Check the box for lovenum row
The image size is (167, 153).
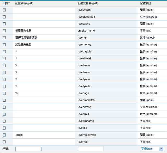(x=4, y=38)
